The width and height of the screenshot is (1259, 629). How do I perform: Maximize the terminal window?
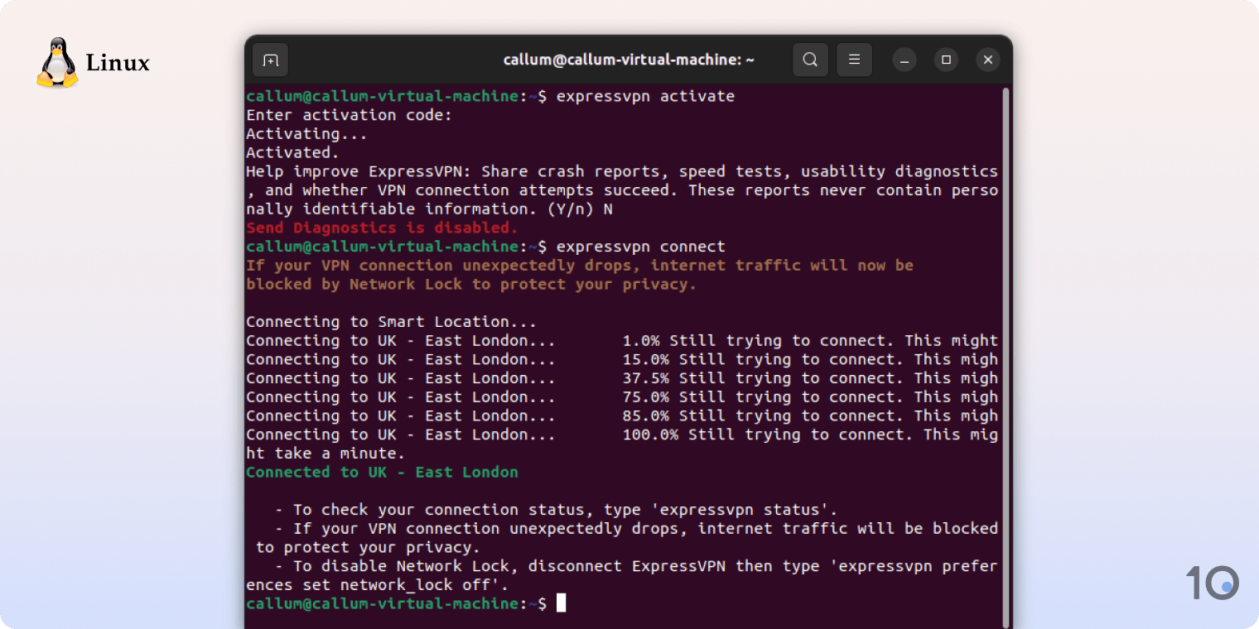(x=946, y=60)
